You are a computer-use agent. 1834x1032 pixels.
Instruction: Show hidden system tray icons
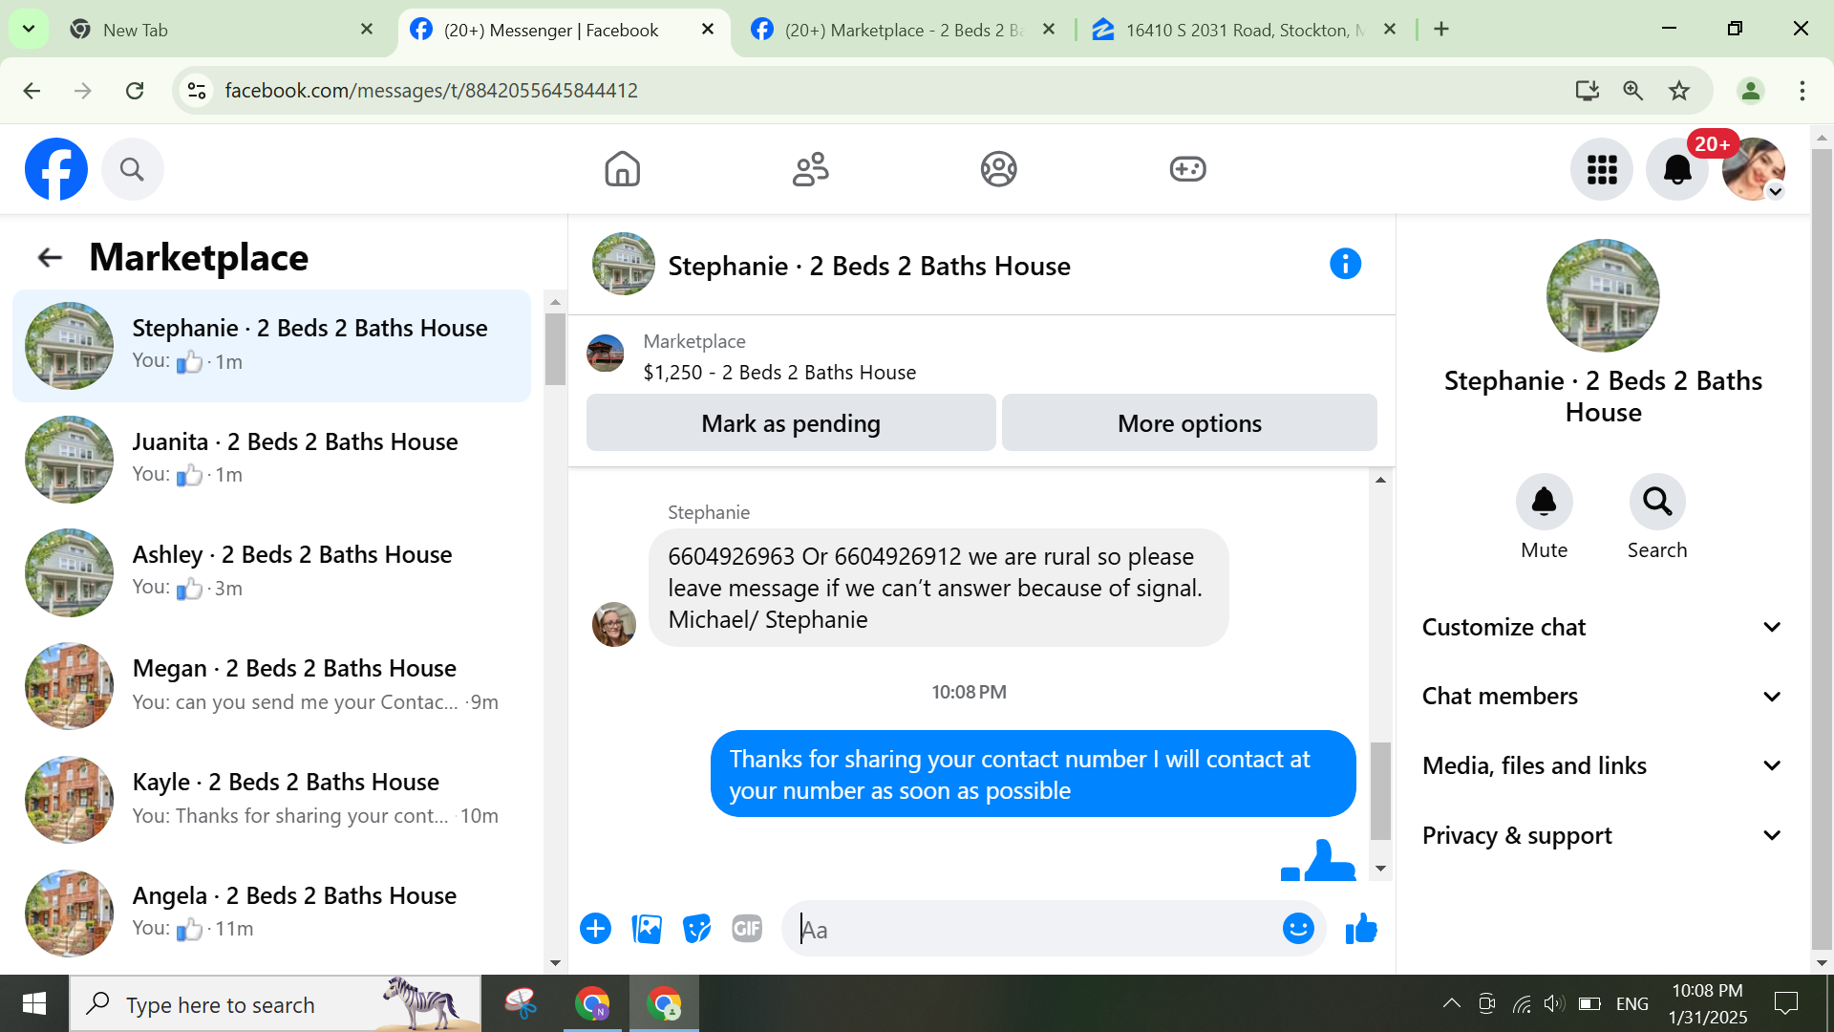1451,1003
